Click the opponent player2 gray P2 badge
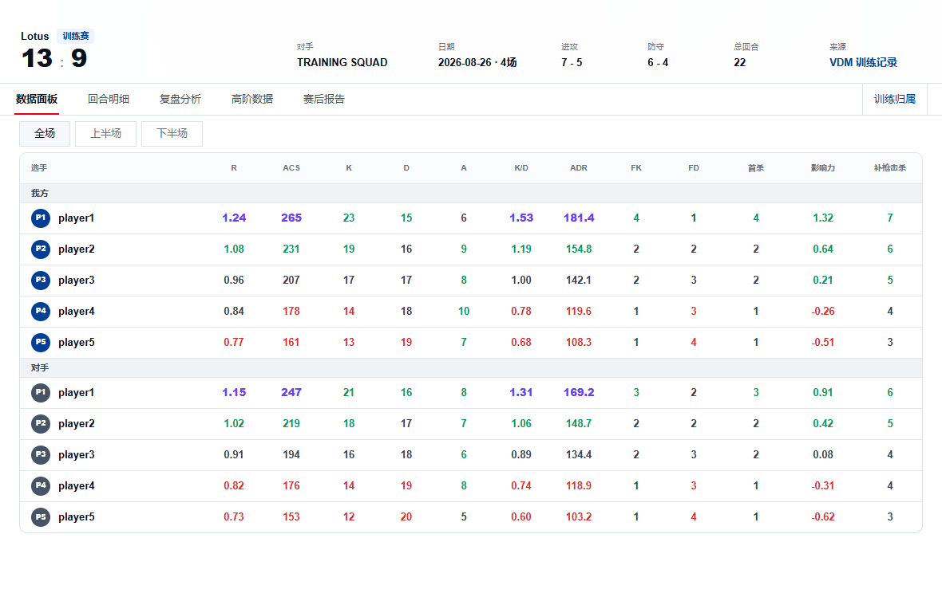 click(41, 423)
